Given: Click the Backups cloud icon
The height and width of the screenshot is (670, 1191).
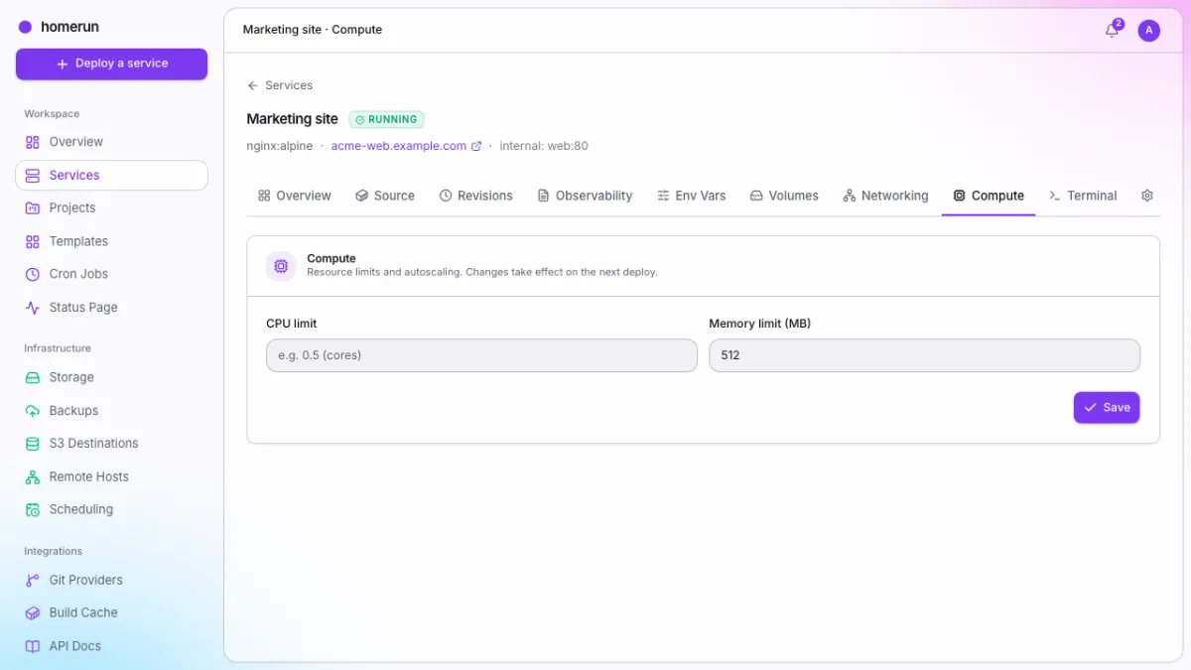Looking at the screenshot, I should [33, 411].
